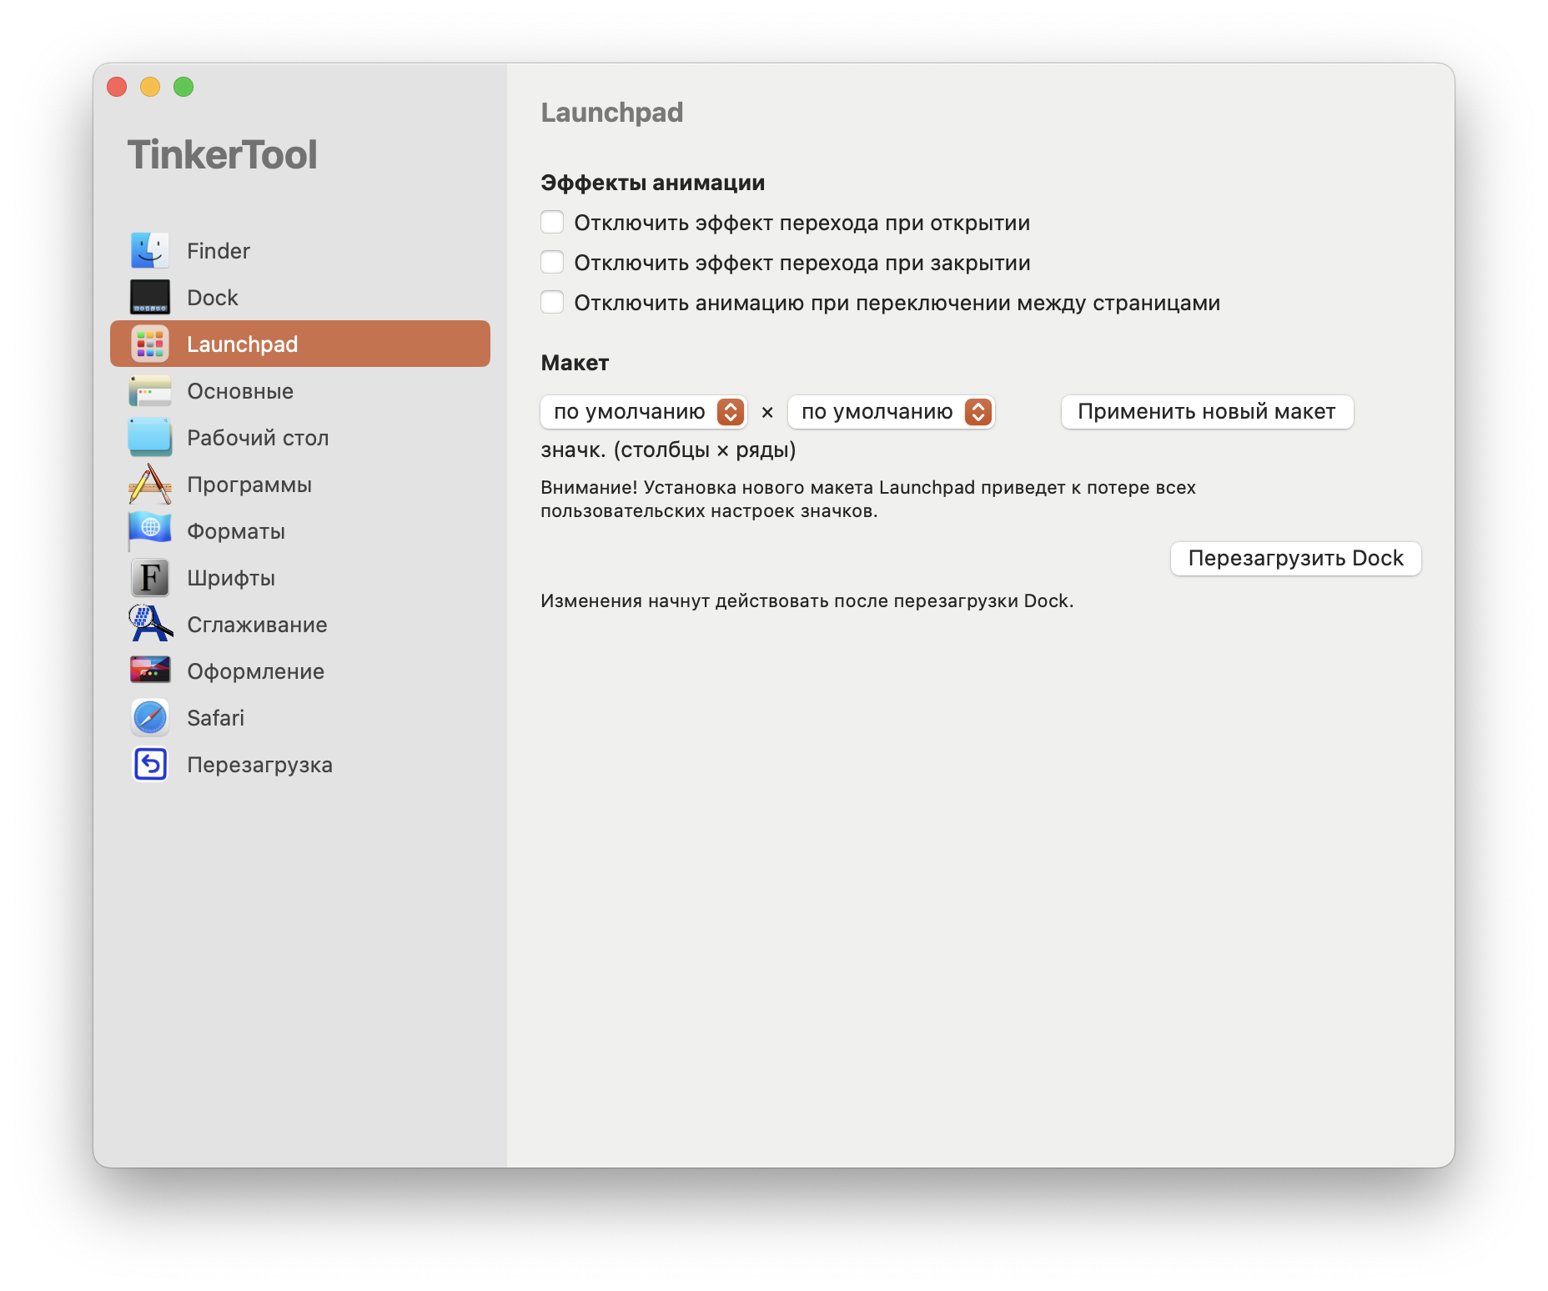Open the columns layout dropdown (first по умолчанию)
The height and width of the screenshot is (1291, 1548).
644,412
